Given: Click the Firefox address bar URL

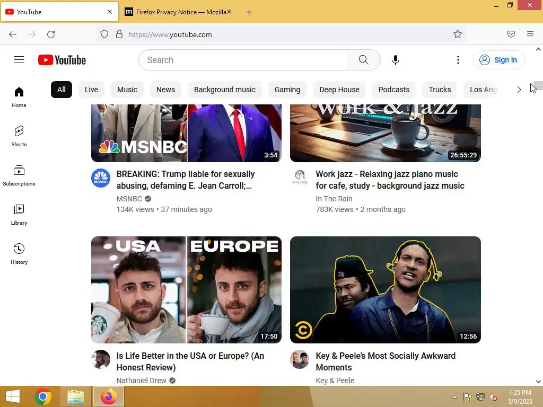Looking at the screenshot, I should point(170,34).
